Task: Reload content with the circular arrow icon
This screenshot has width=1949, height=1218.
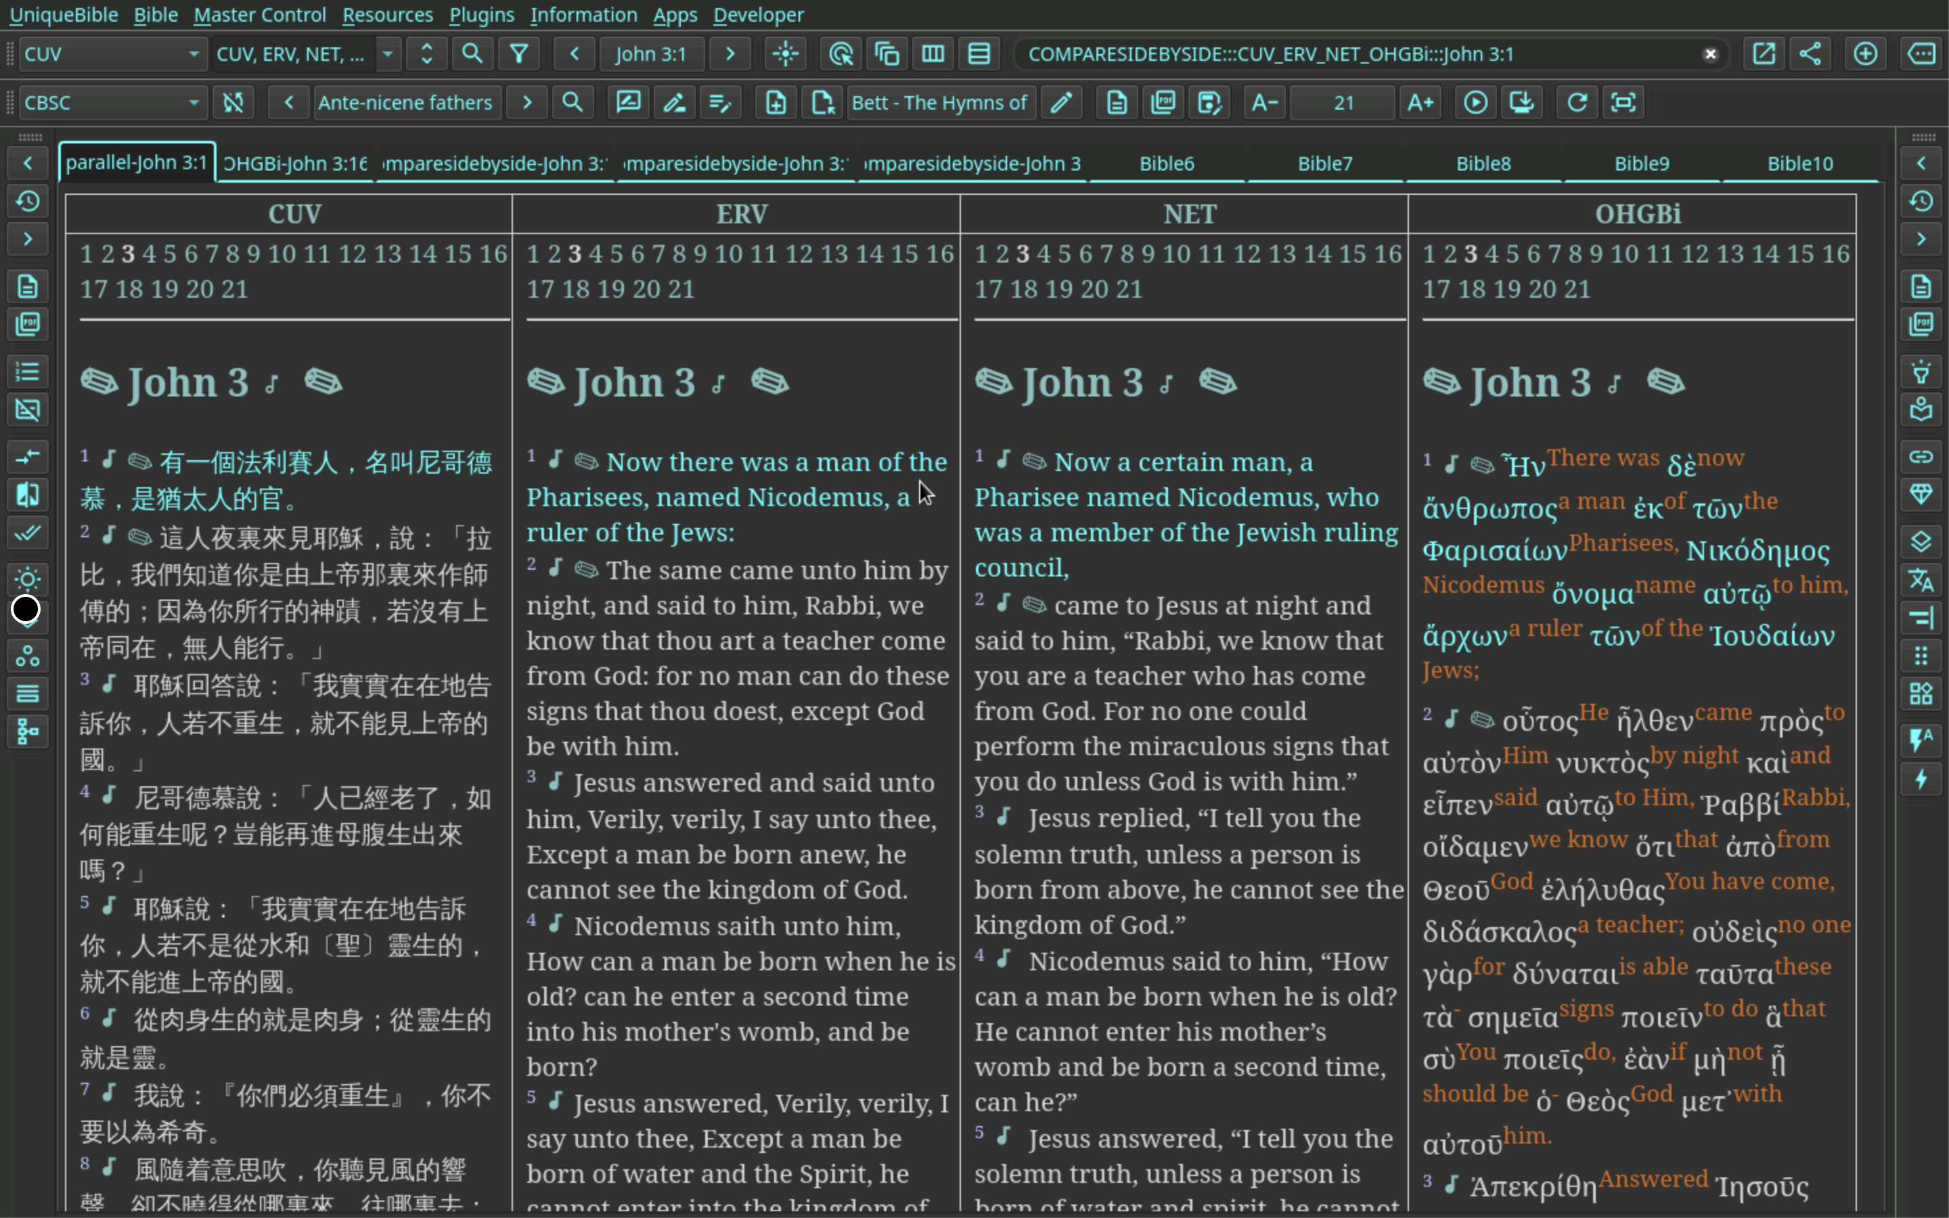Action: (1577, 102)
